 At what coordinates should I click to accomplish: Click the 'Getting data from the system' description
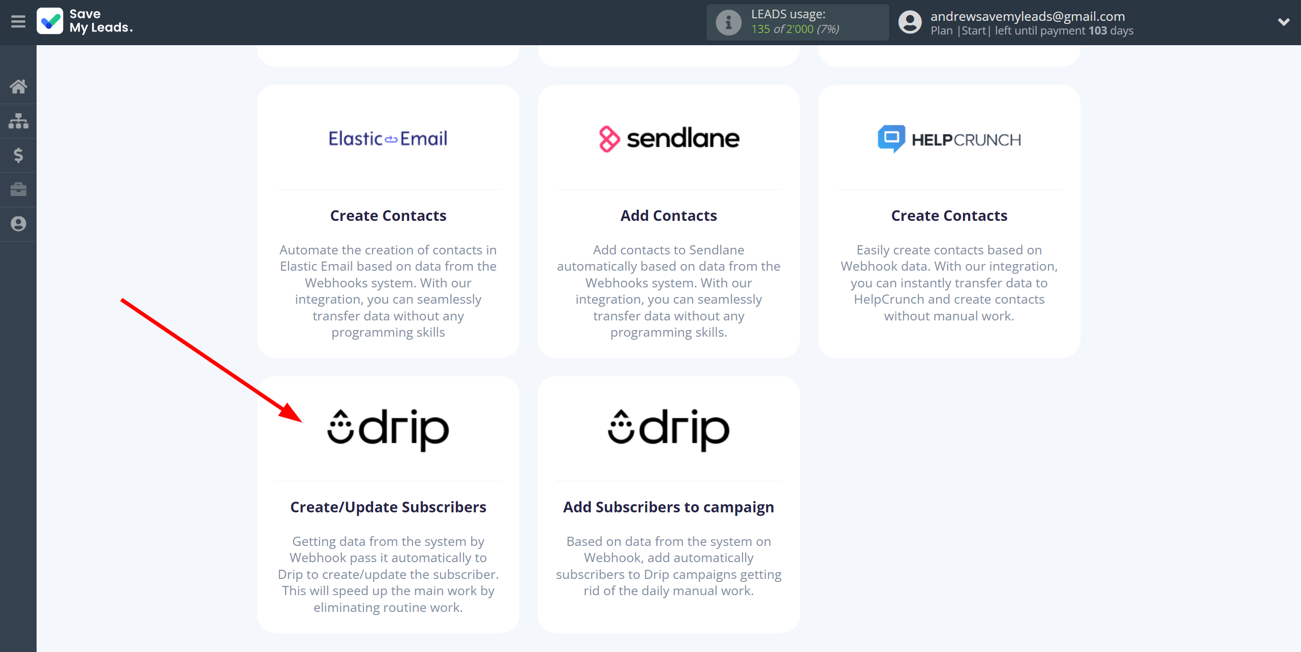388,574
